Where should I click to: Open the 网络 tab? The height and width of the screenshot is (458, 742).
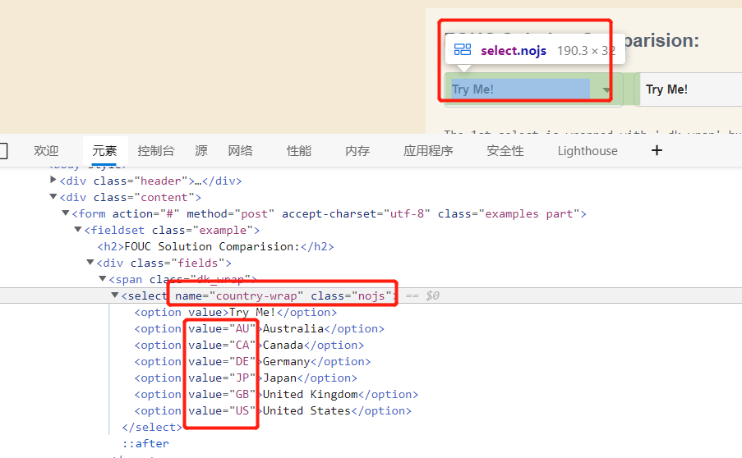click(241, 151)
